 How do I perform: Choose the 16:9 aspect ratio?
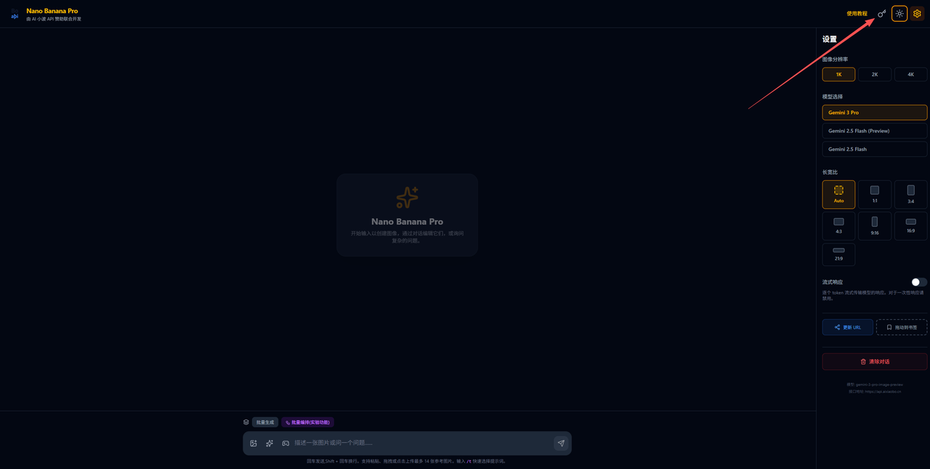tap(910, 226)
